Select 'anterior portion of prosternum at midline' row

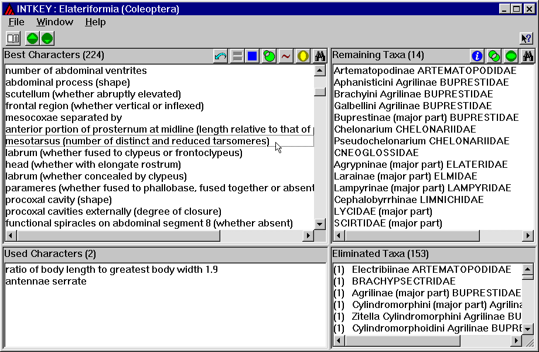[x=159, y=130]
